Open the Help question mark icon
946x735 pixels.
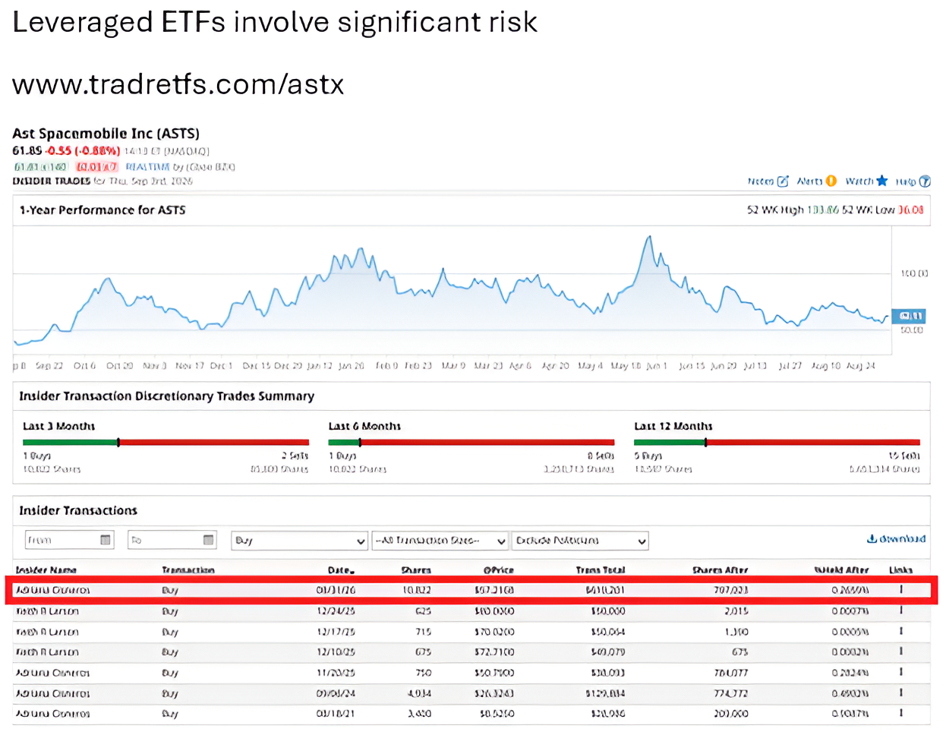[925, 181]
